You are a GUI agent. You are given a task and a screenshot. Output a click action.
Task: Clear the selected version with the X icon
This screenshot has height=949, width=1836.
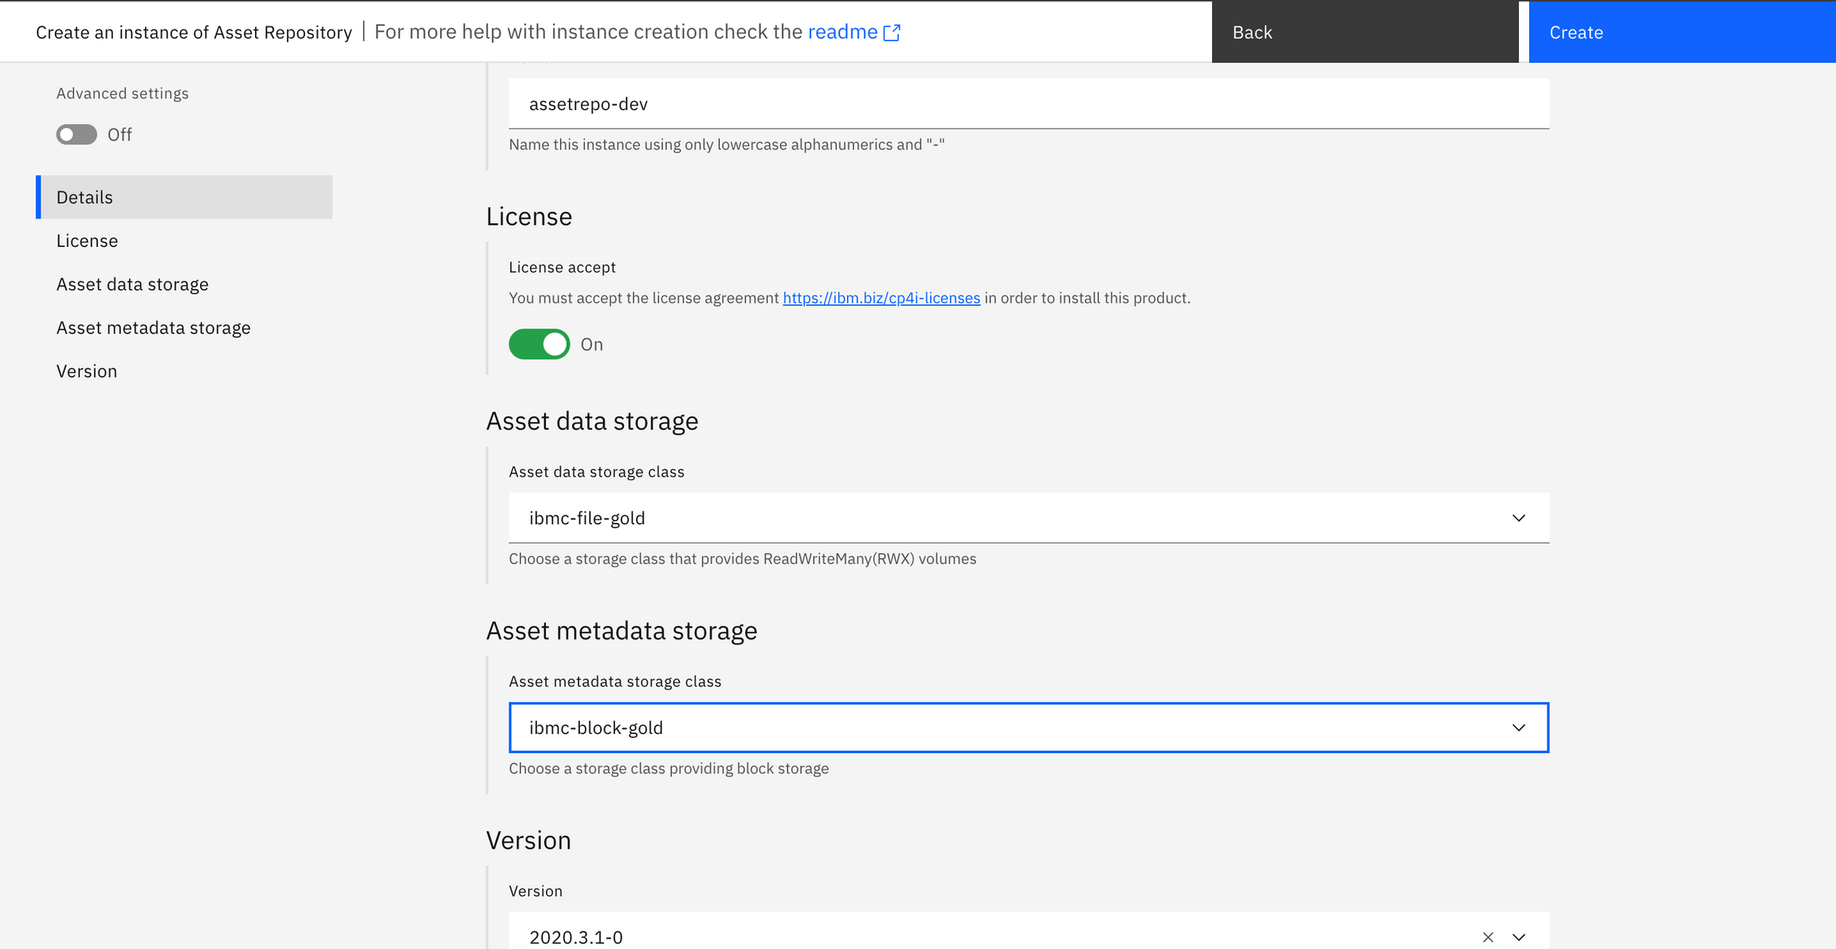[1488, 937]
